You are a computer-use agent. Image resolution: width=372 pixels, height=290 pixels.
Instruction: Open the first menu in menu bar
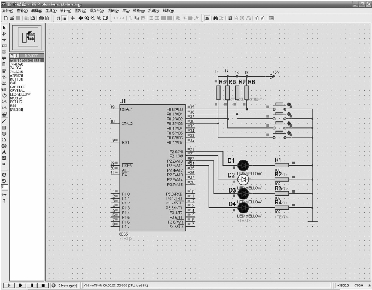pyautogui.click(x=7, y=11)
